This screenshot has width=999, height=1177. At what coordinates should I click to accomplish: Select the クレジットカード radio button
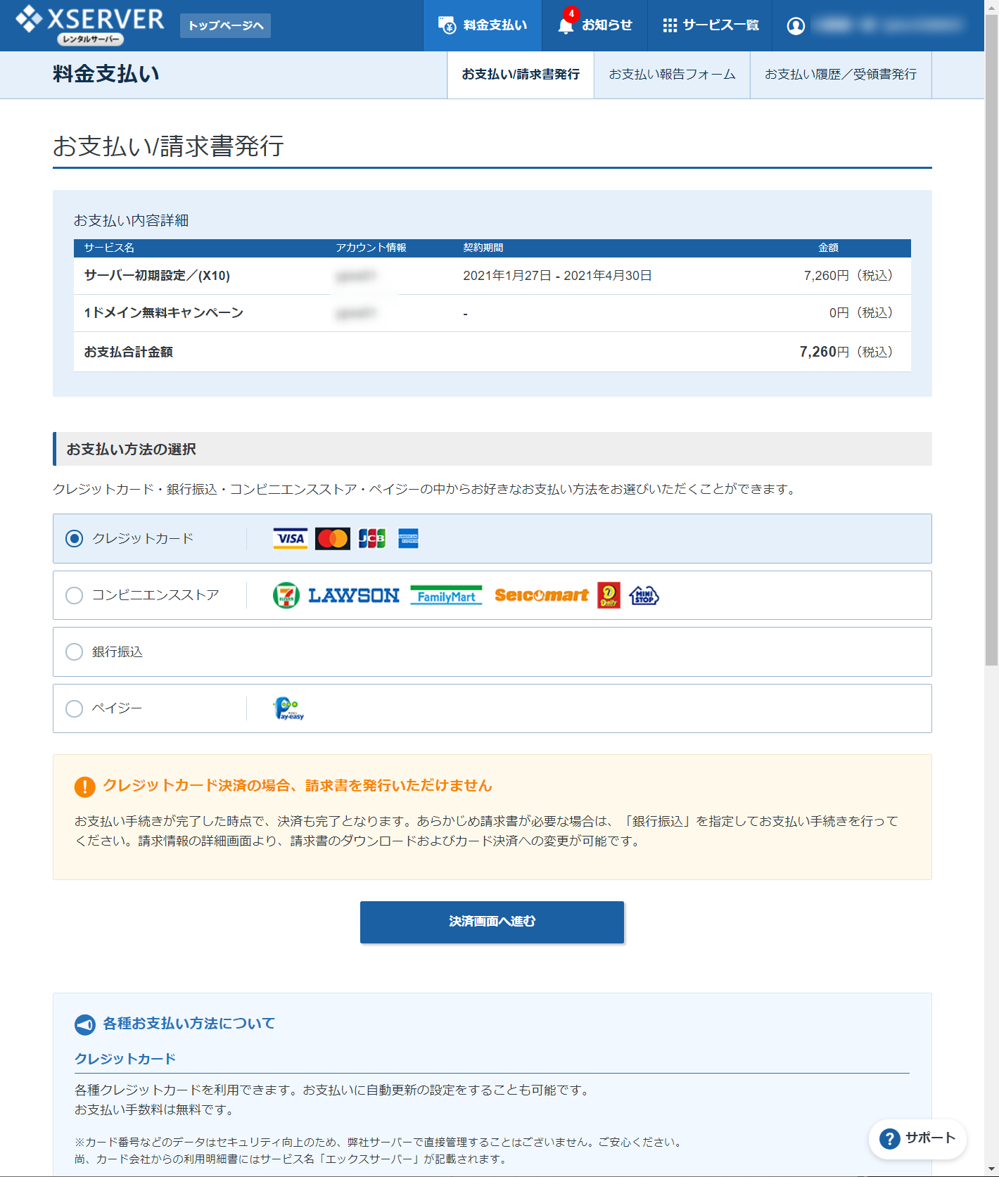click(x=74, y=539)
